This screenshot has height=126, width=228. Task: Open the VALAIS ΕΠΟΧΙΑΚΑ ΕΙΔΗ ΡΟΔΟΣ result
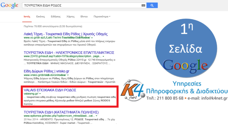point(50,90)
